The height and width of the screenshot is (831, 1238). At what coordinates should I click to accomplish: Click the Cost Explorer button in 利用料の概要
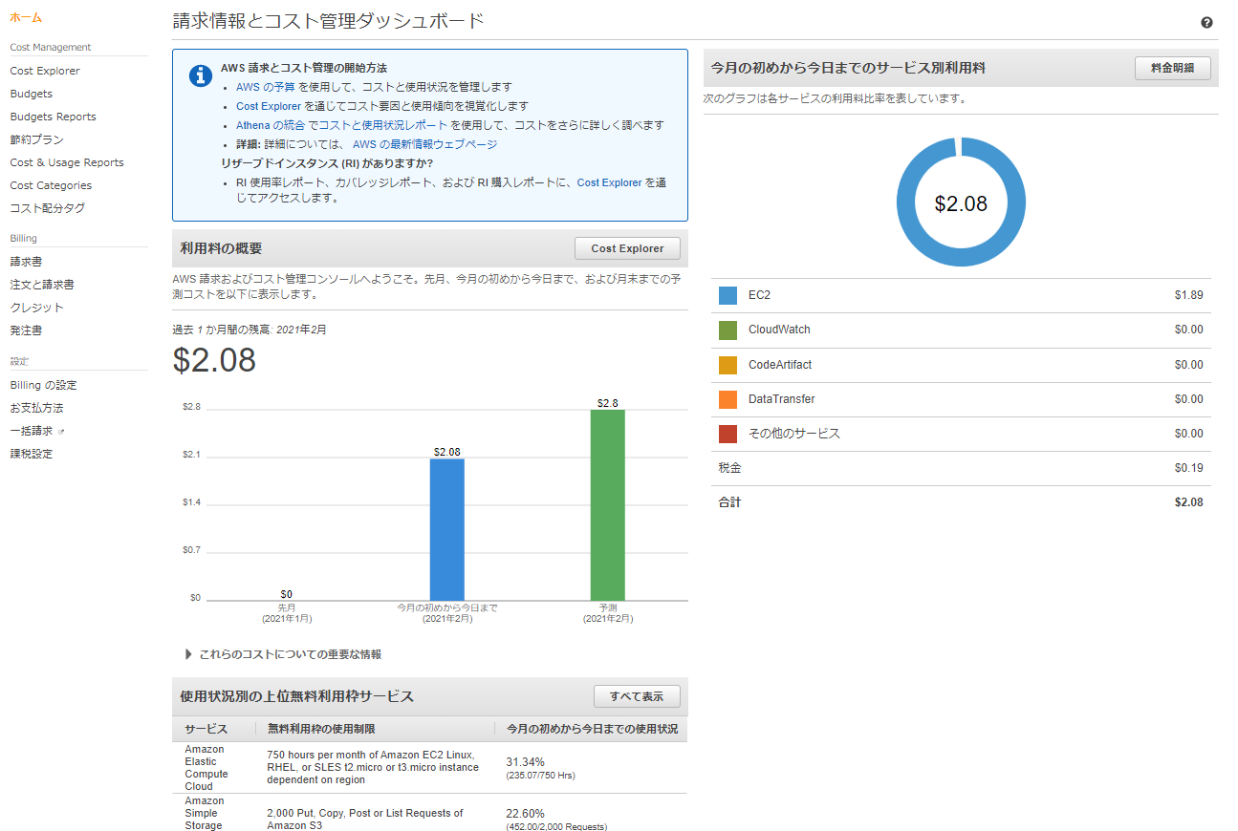tap(627, 248)
